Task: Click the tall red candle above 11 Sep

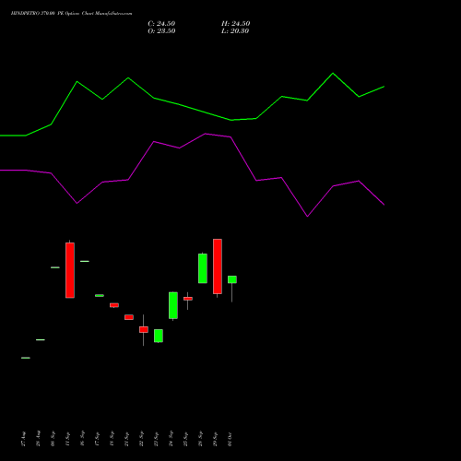Action: [70, 270]
